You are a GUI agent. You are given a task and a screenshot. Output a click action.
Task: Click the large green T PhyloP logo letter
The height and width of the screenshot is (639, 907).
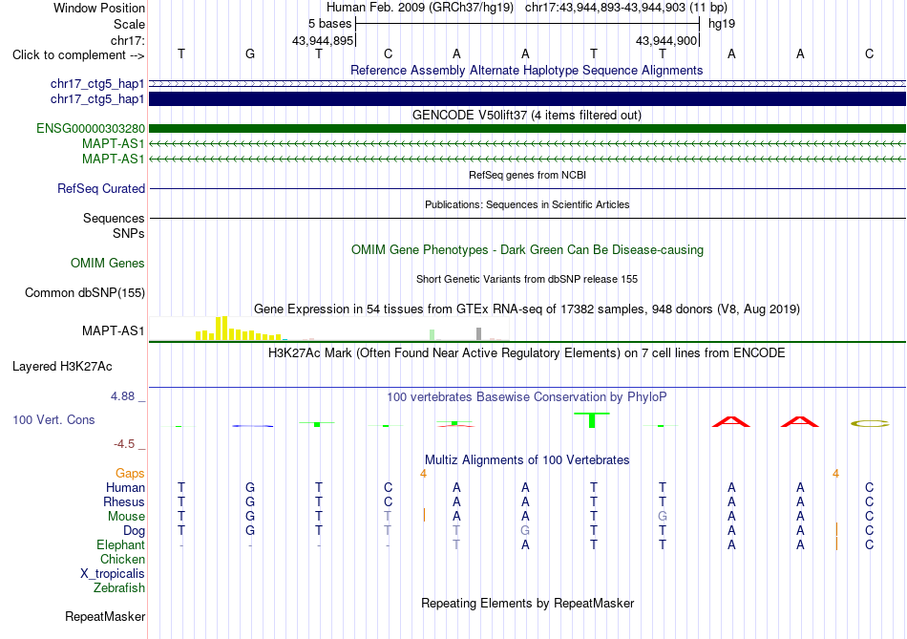pyautogui.click(x=592, y=420)
